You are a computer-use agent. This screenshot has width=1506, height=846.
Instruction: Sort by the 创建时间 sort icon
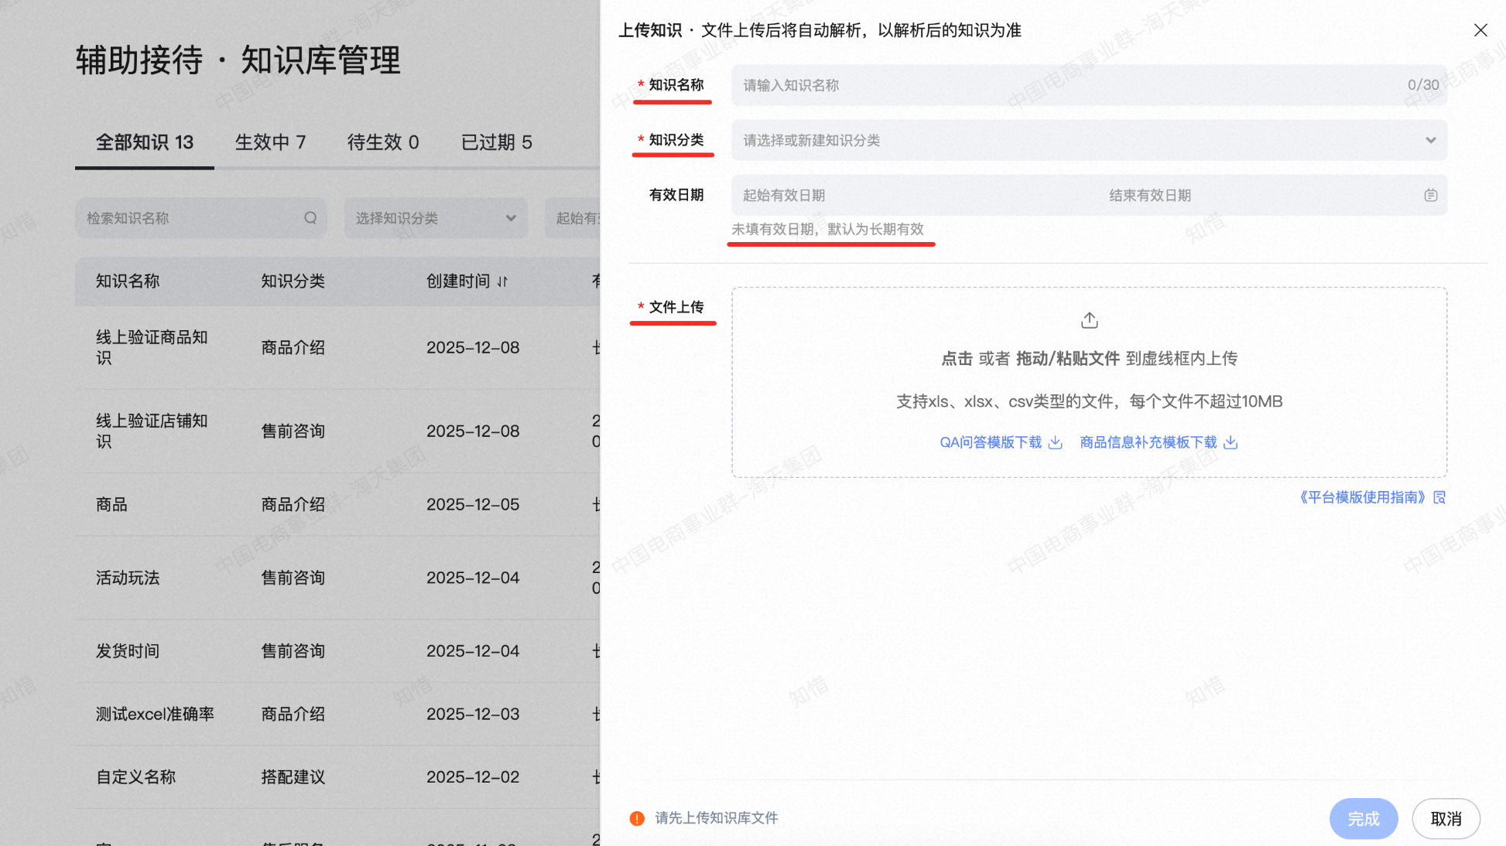coord(503,281)
